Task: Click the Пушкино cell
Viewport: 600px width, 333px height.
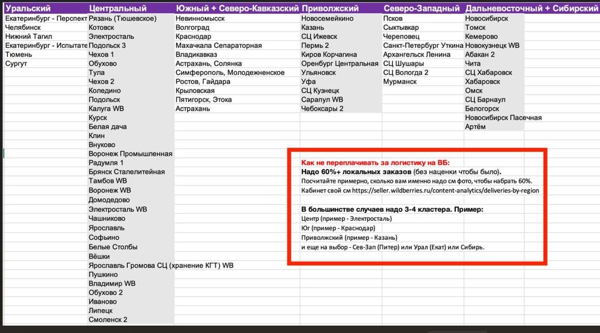Action: 131,275
